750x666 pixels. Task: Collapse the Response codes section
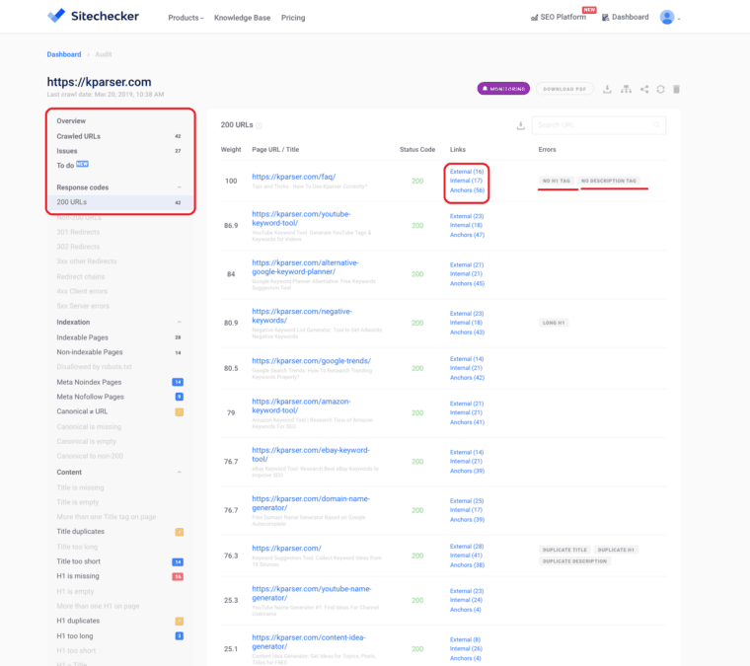(179, 186)
